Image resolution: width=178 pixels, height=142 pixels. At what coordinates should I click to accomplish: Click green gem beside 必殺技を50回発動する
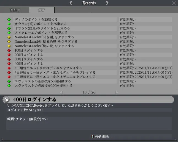[x=9, y=81]
